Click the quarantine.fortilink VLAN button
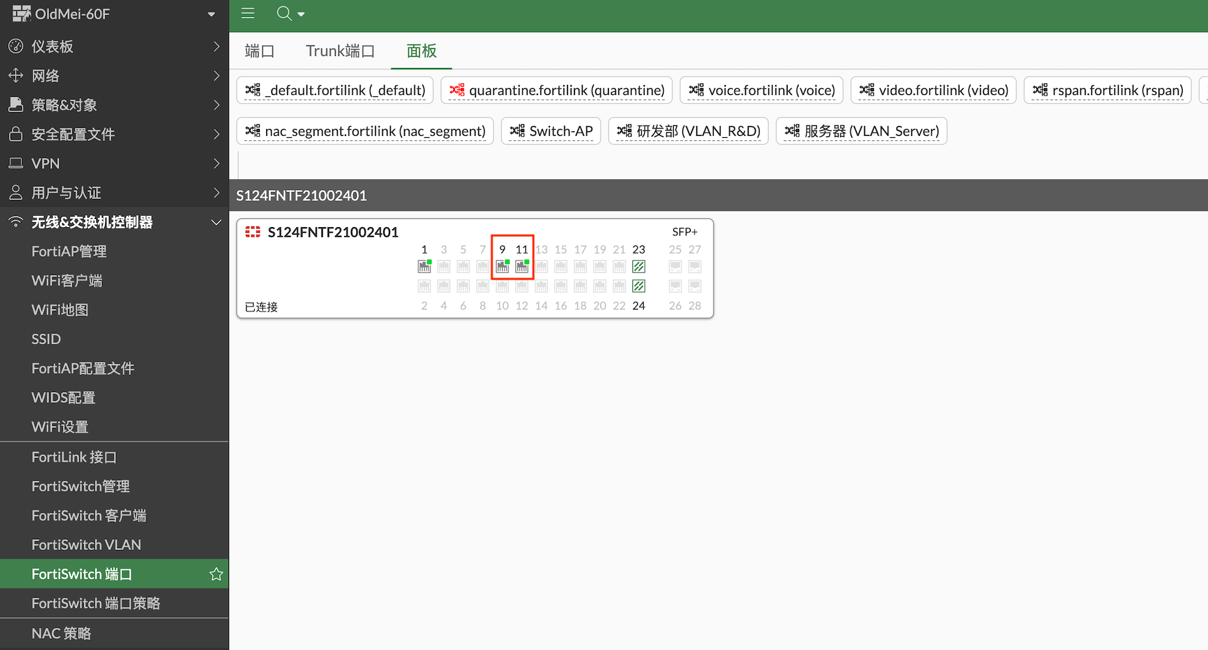The width and height of the screenshot is (1208, 650). coord(557,90)
